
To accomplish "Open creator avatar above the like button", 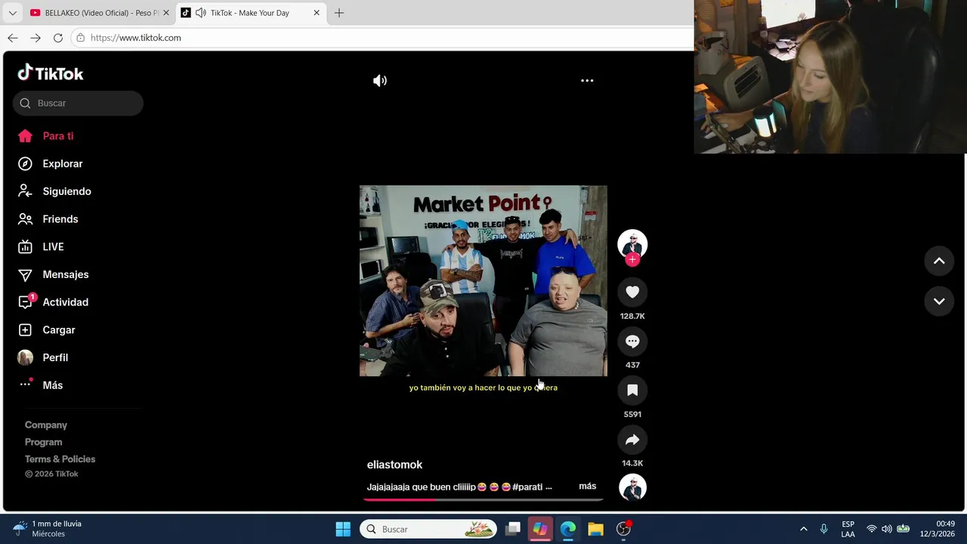I will tap(632, 244).
